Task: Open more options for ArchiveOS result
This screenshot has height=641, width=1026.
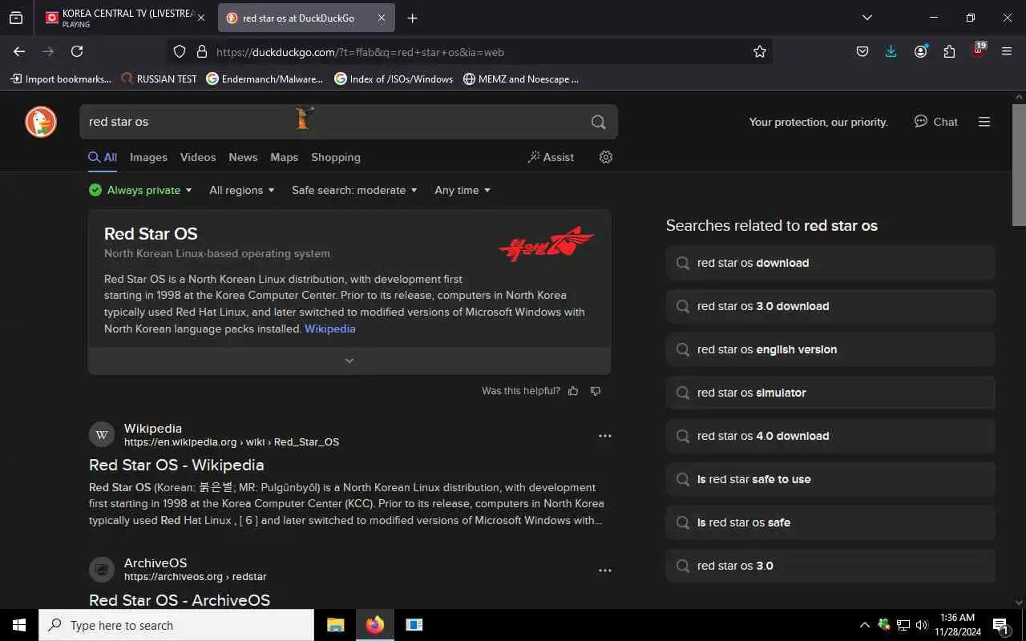Action: click(605, 570)
